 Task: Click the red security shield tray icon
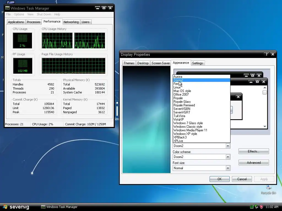[x=262, y=207]
